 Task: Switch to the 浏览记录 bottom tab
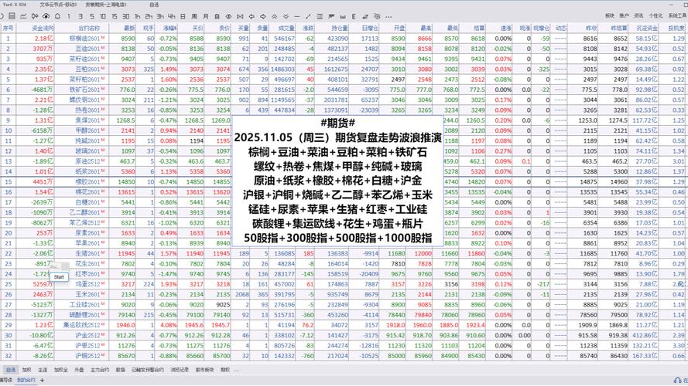click(x=180, y=370)
